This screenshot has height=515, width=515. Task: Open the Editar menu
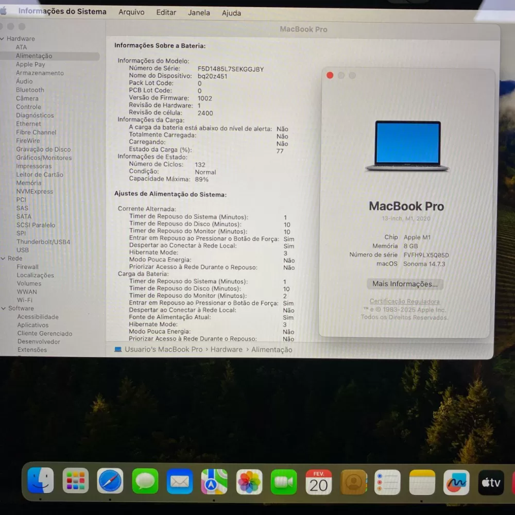(166, 12)
